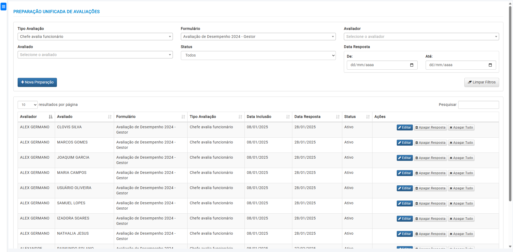Click Apagar Tudo for MARIA CAMPOS
The height and width of the screenshot is (252, 513).
[x=461, y=173]
